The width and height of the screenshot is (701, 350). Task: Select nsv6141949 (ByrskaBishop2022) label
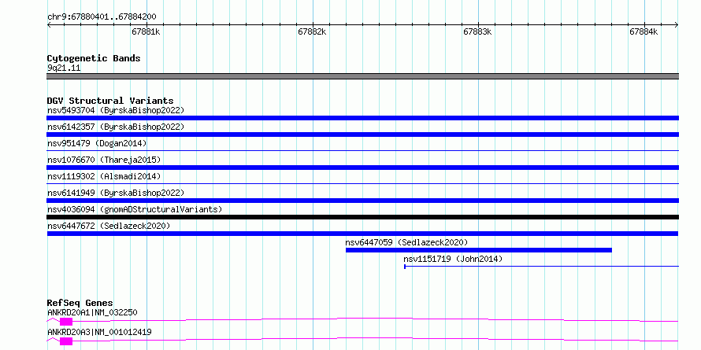pyautogui.click(x=116, y=193)
